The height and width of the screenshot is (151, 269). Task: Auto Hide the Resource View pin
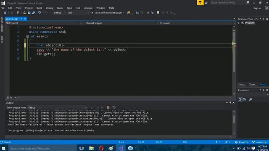264,19
